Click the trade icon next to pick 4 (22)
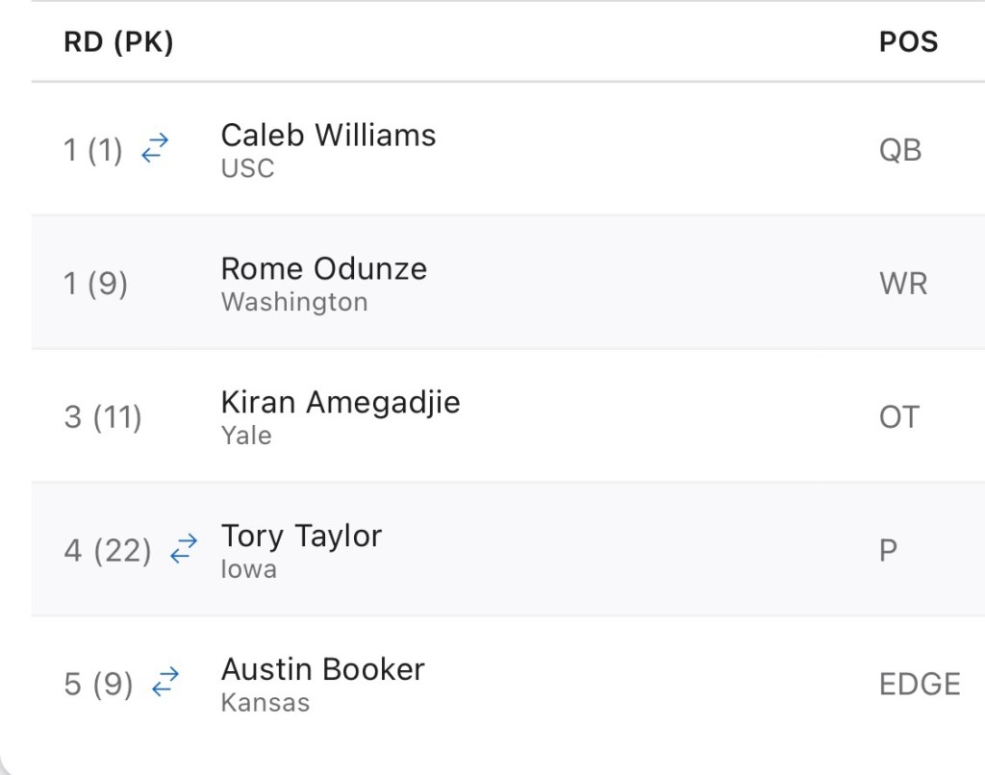This screenshot has width=985, height=775. click(x=183, y=549)
